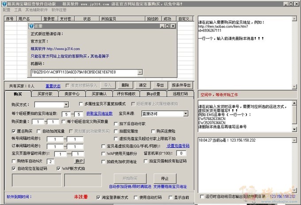Uncheck 自动定位在验证码 checkbox
The width and height of the screenshot is (301, 205).
coord(13,169)
